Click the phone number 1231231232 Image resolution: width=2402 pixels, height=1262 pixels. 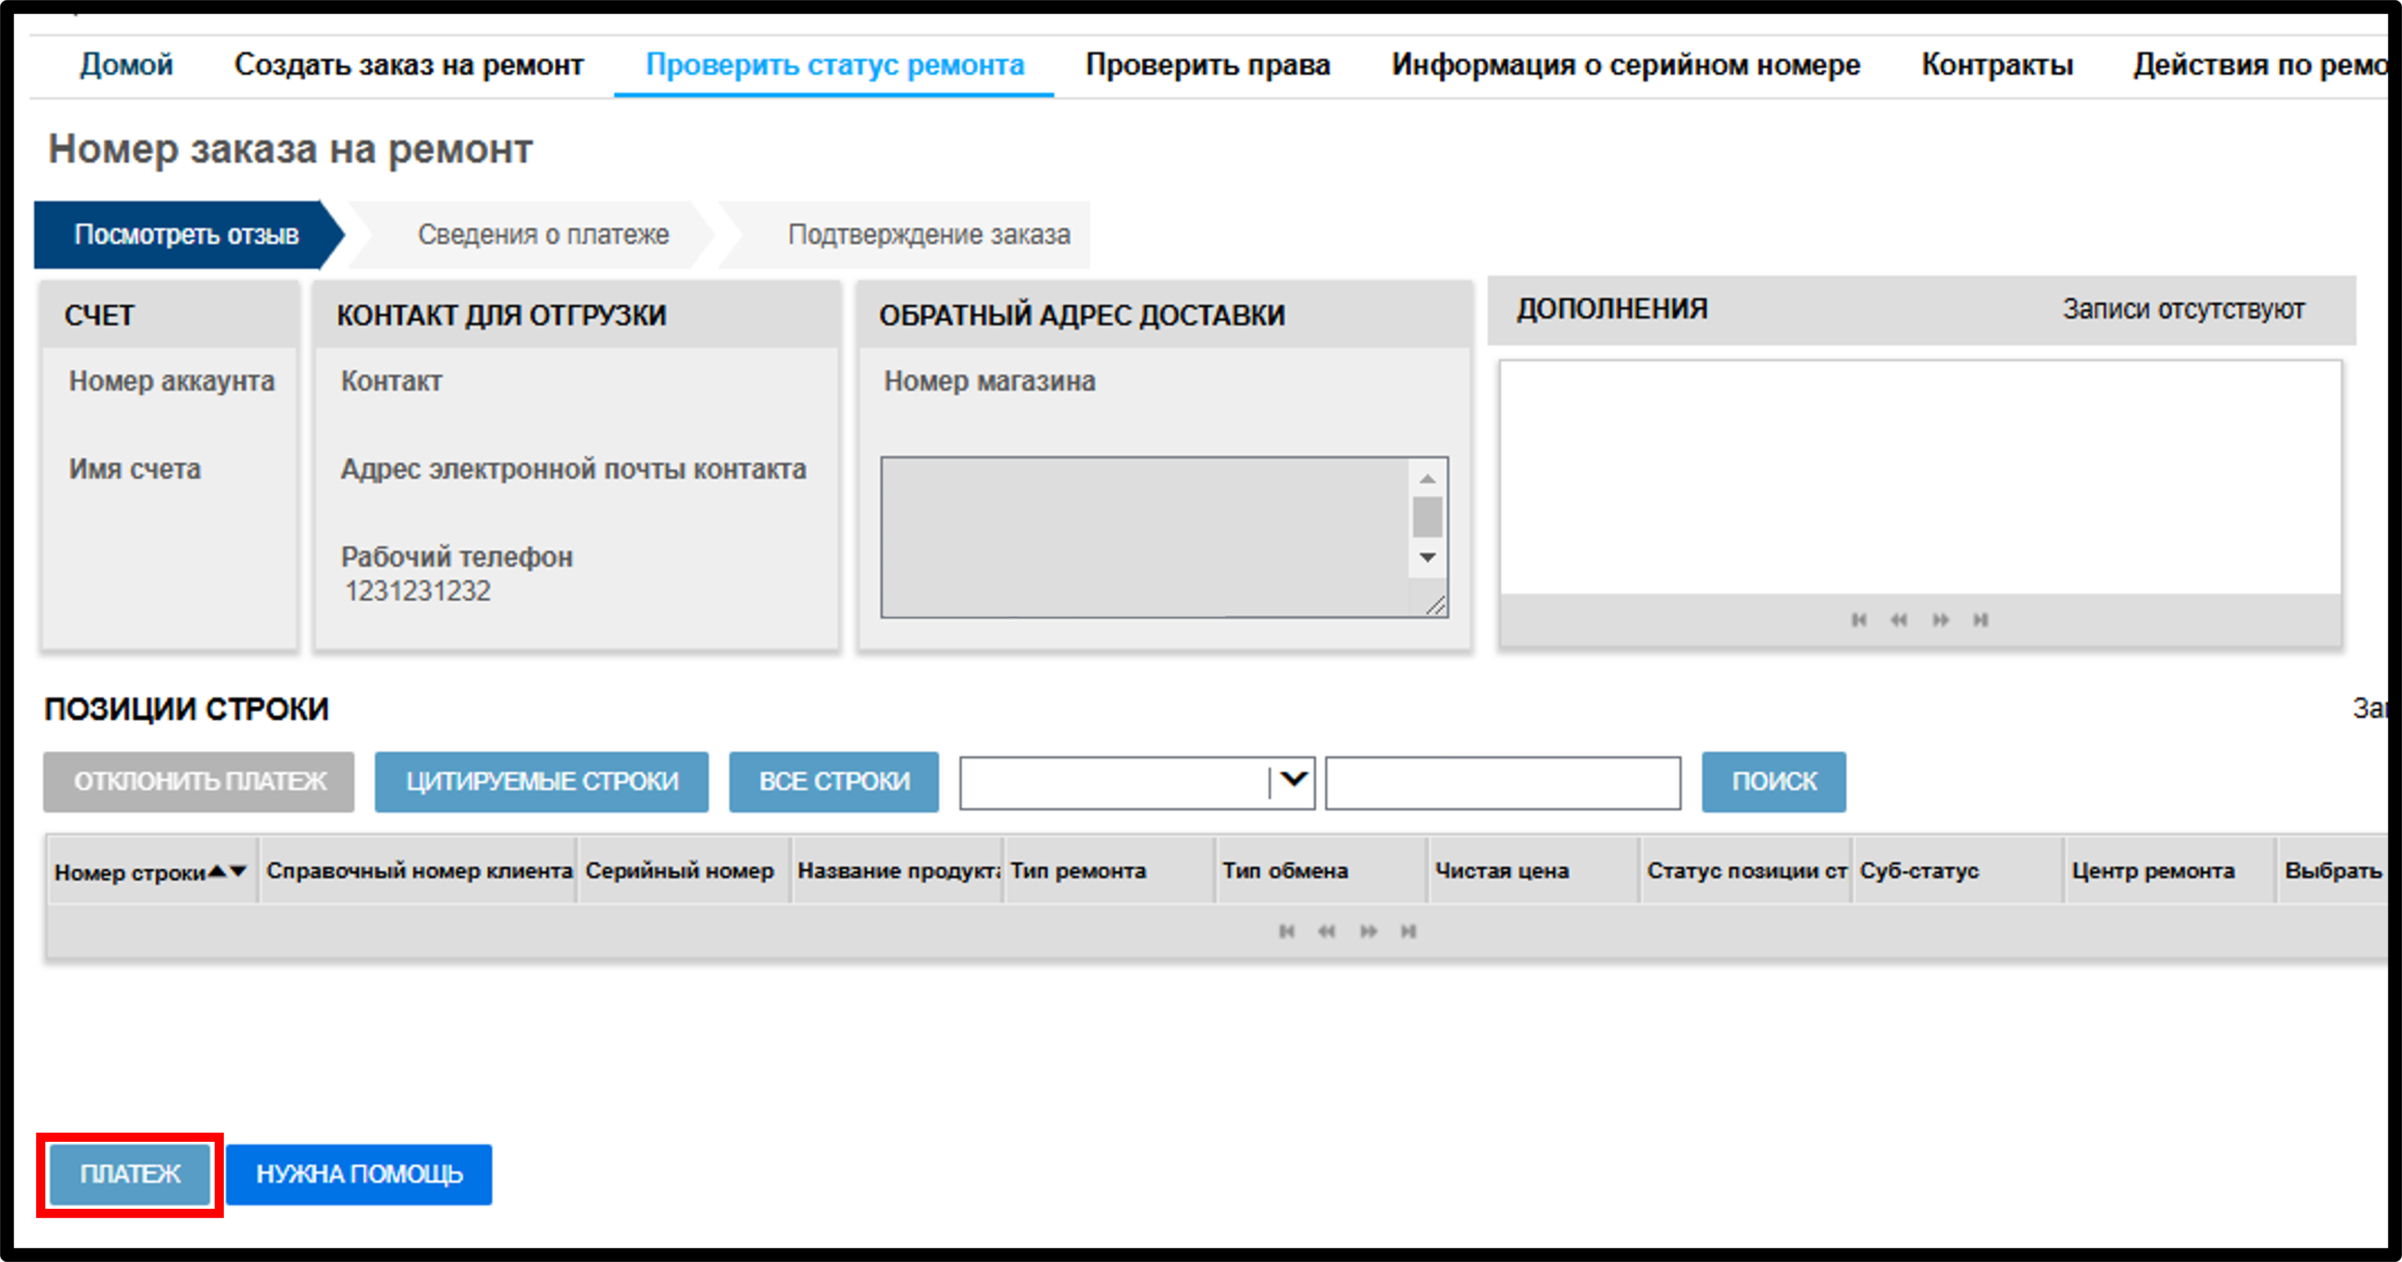418,590
